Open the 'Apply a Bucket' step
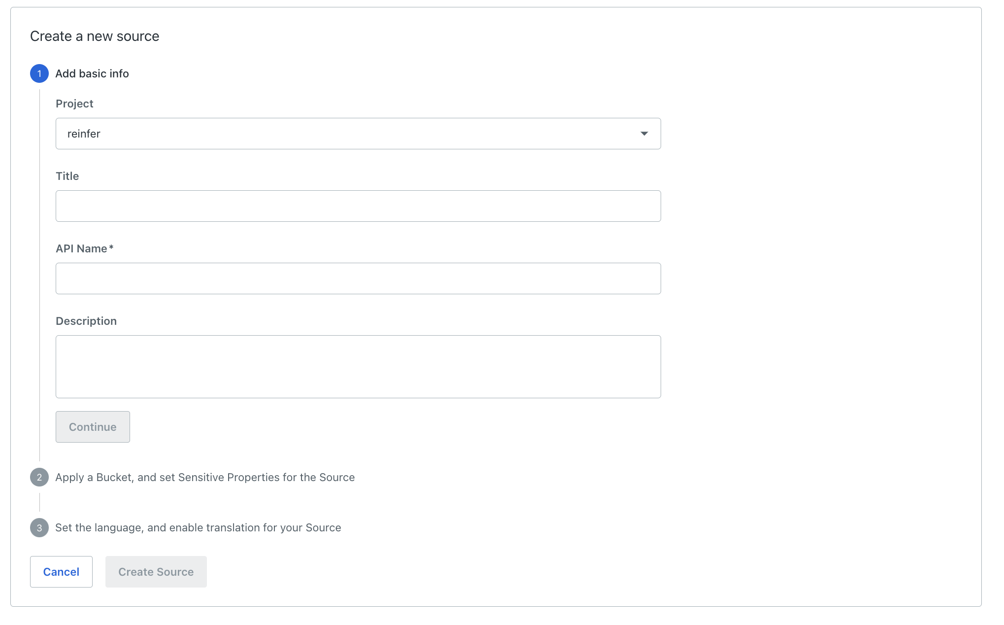 click(205, 477)
